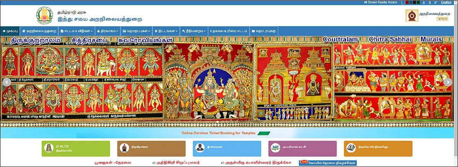Open the முப்பரிமாண காட்சி purple card
This screenshot has width=458, height=167.
[x=302, y=148]
